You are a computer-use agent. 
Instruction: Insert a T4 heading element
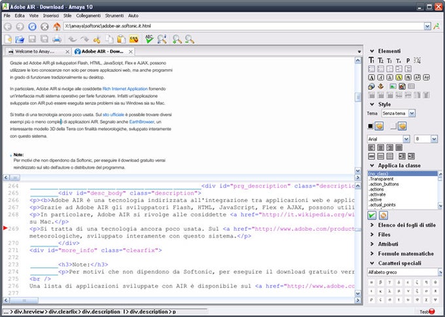(x=399, y=60)
